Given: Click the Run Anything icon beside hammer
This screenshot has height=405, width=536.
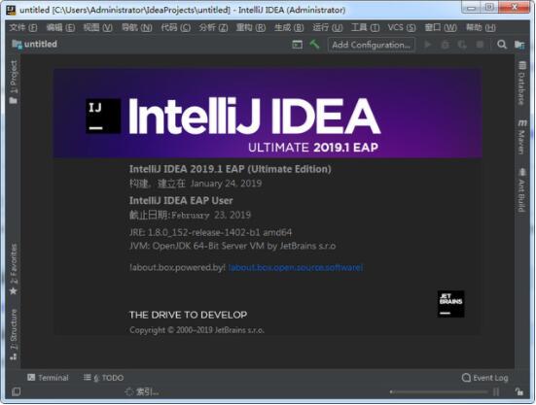Looking at the screenshot, I should pyautogui.click(x=297, y=45).
